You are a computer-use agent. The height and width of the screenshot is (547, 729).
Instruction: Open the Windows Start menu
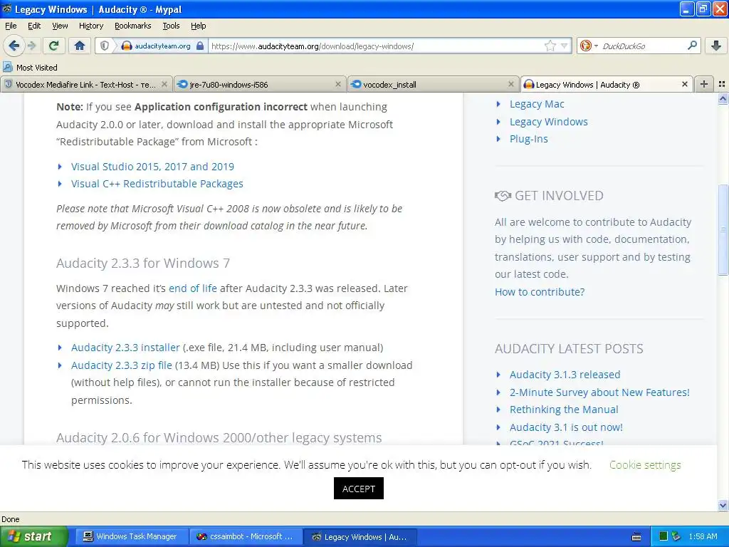click(x=33, y=536)
